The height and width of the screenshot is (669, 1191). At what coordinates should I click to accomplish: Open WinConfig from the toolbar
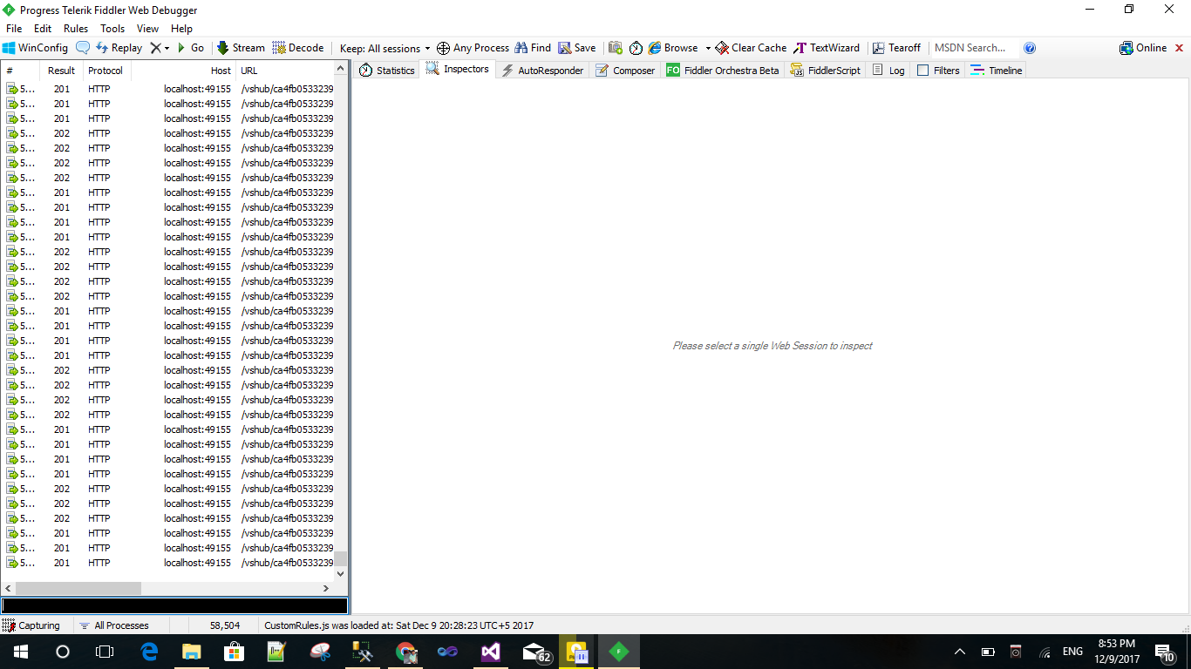[35, 48]
